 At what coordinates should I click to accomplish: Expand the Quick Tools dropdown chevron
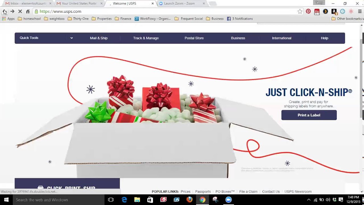coord(72,38)
